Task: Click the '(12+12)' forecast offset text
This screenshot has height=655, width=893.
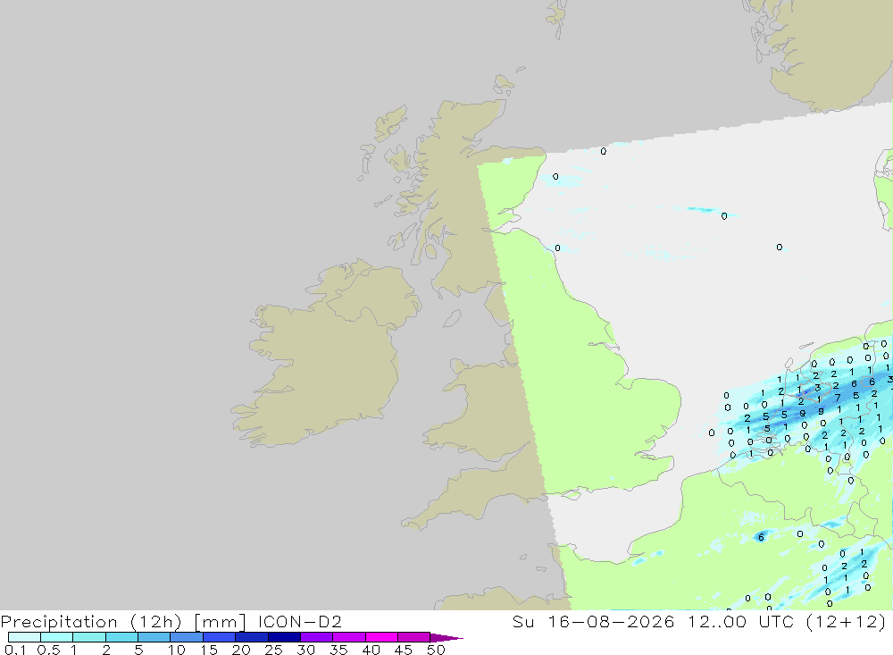Action: [x=845, y=622]
